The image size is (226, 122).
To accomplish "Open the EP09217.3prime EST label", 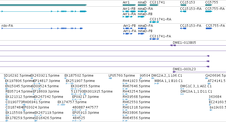I will click(x=86, y=97).
